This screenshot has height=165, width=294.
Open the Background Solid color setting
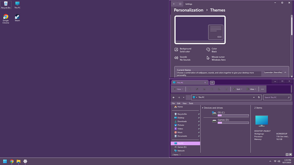[183, 50]
